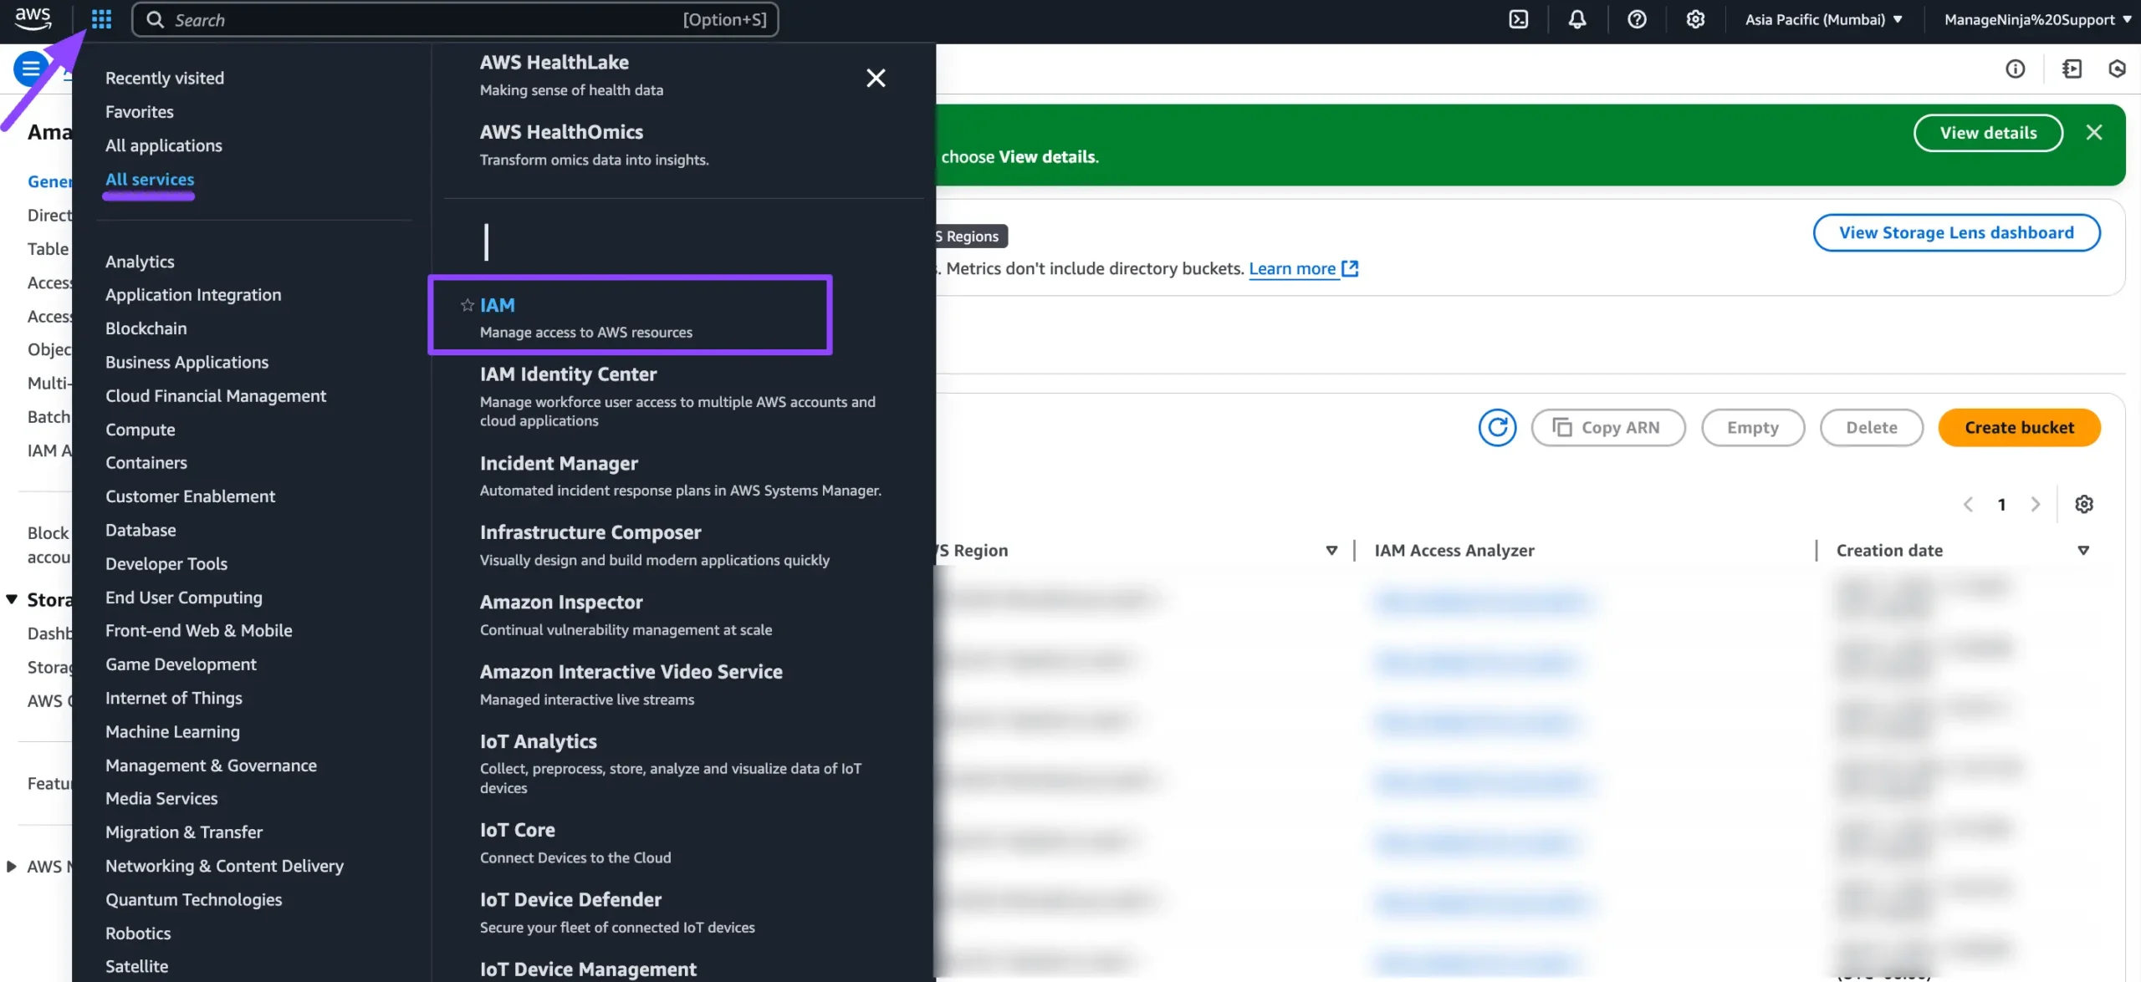The width and height of the screenshot is (2141, 982).
Task: Open Amazon Inspector service
Action: (561, 602)
